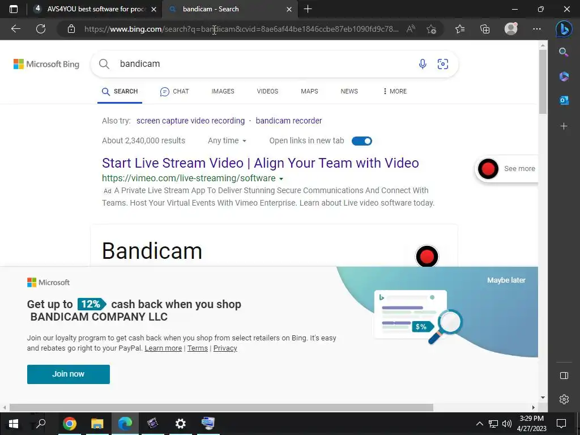Image resolution: width=580 pixels, height=435 pixels.
Task: Click Microsoft Bing logo
Action: (x=46, y=64)
